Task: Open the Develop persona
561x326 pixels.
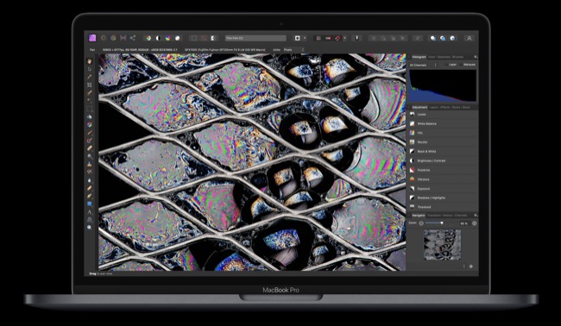Action: 113,38
